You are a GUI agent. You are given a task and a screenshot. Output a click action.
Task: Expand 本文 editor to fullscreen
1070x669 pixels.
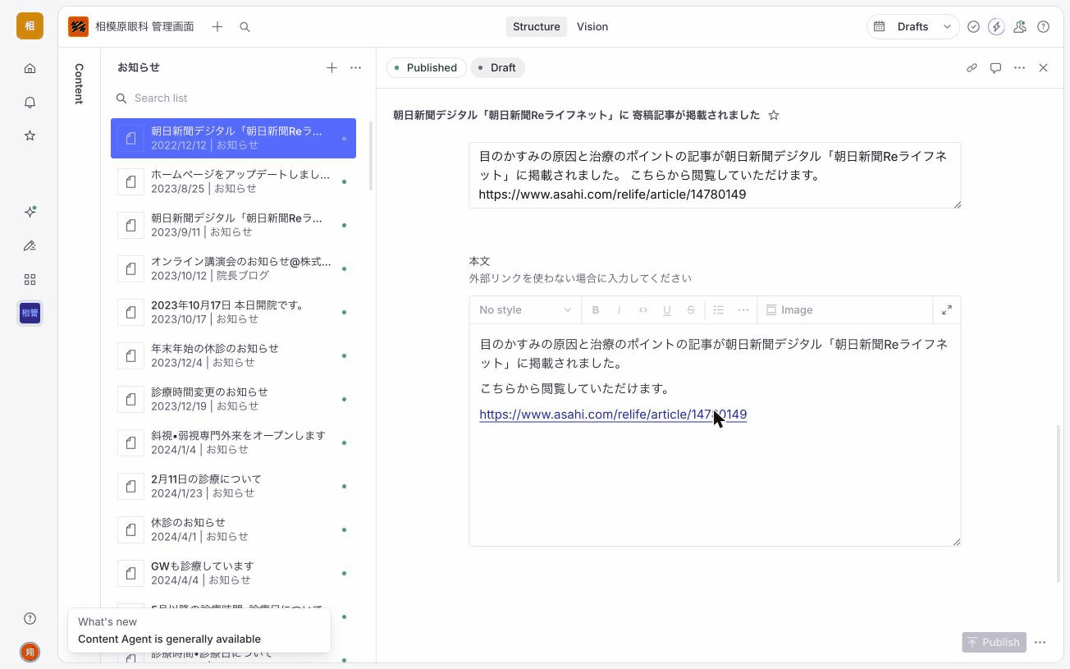pos(947,309)
